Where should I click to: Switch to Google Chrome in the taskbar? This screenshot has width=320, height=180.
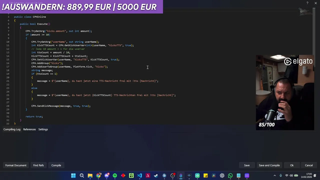coord(98,175)
